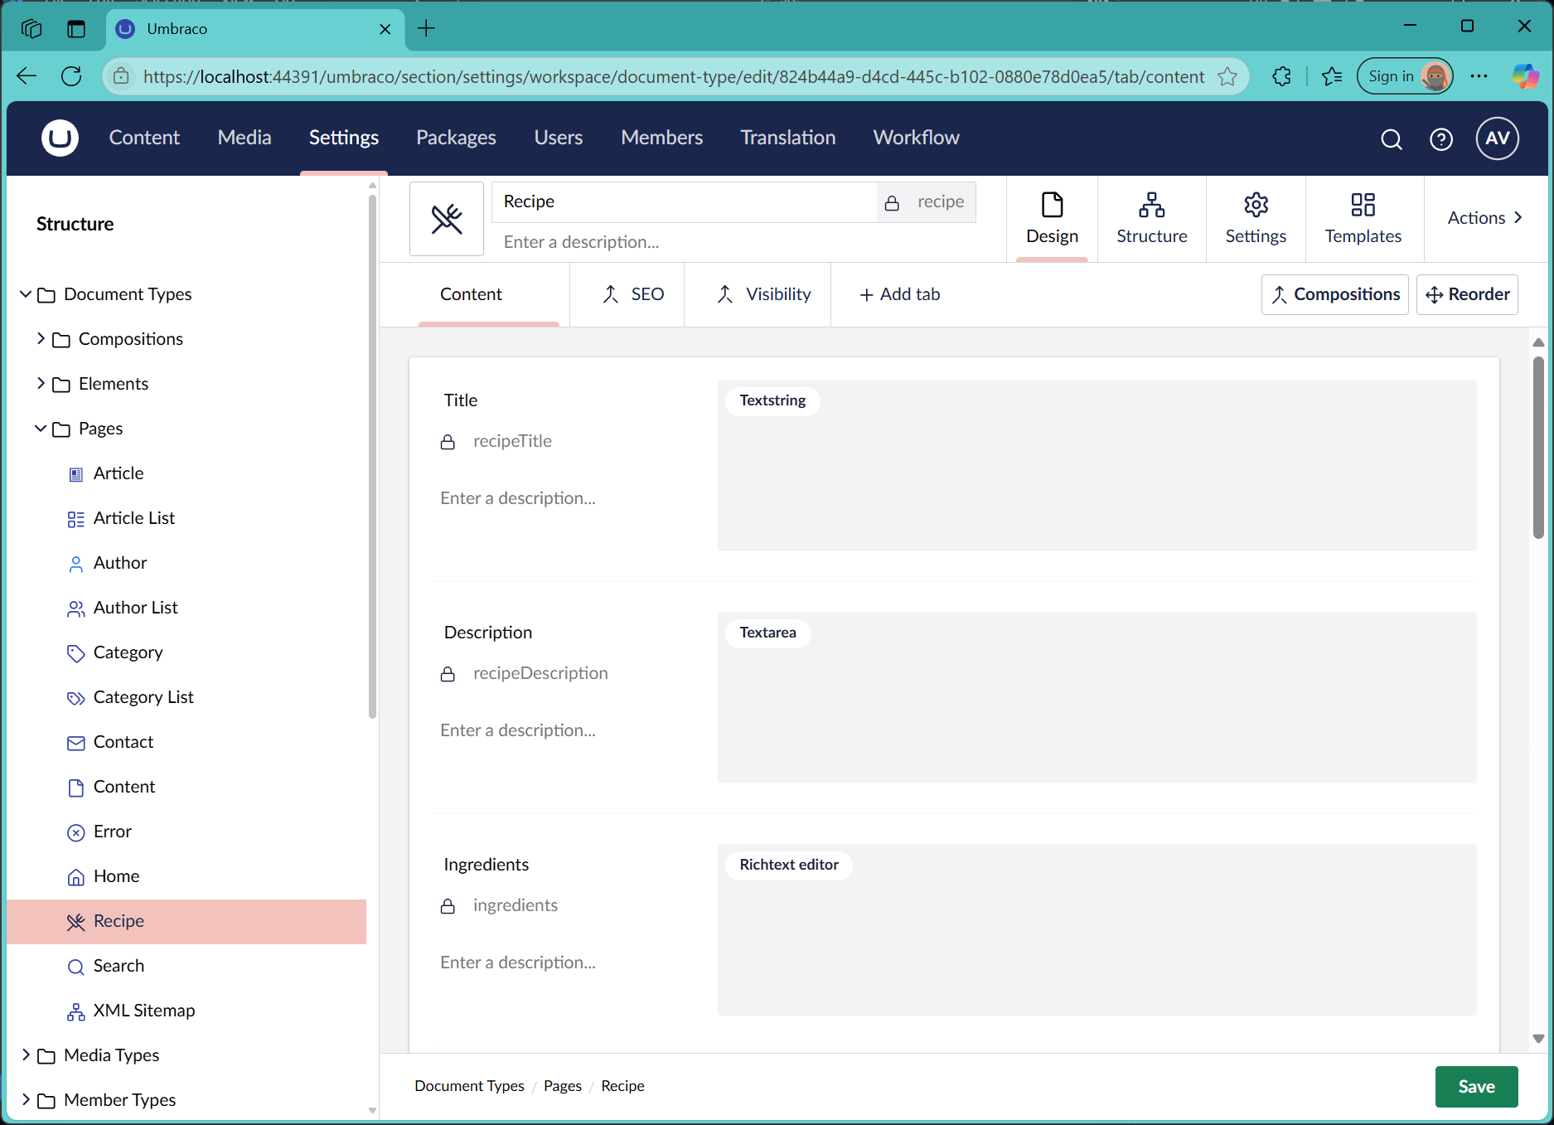
Task: Open the Translation section
Action: point(788,138)
